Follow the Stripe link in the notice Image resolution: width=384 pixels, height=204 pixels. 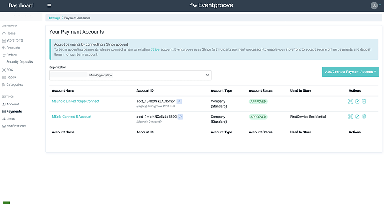pos(155,49)
